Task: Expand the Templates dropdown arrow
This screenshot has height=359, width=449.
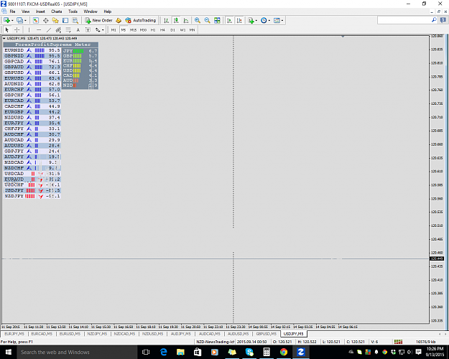Action: tap(282, 20)
